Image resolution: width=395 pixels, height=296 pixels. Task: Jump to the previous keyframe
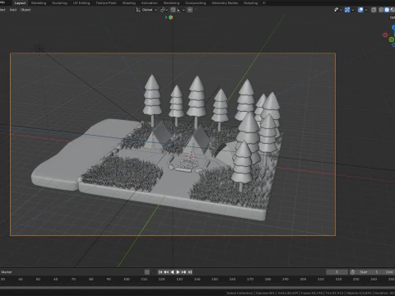click(166, 272)
